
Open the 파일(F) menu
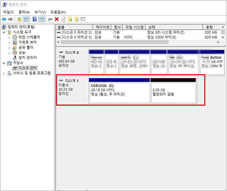8,12
